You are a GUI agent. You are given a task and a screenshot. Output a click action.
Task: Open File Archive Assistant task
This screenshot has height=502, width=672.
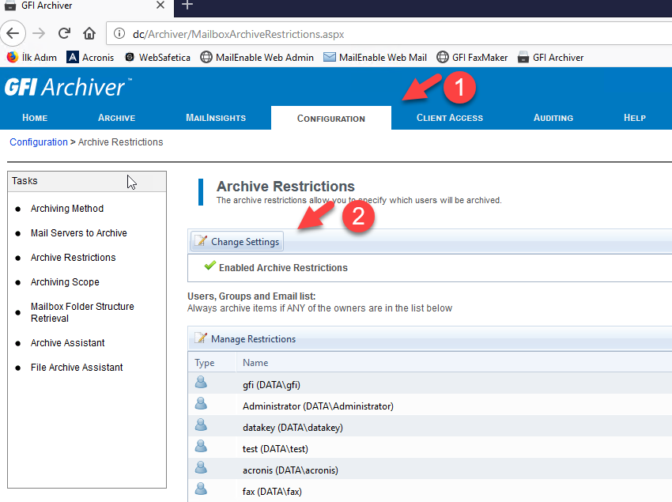(x=77, y=367)
